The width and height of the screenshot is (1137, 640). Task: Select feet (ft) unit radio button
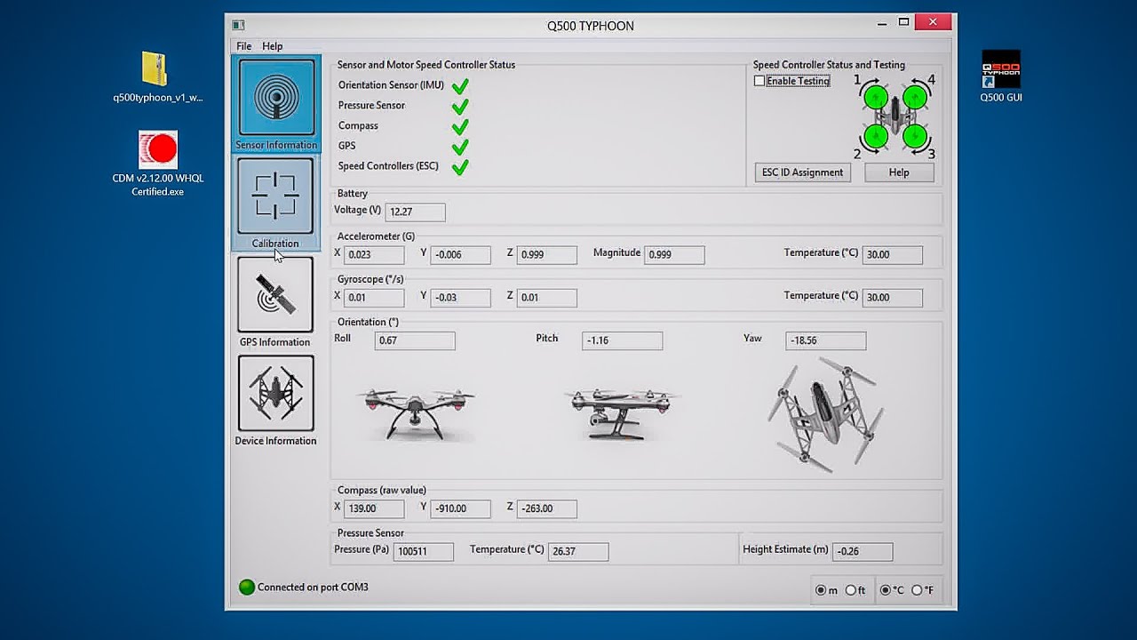851,590
